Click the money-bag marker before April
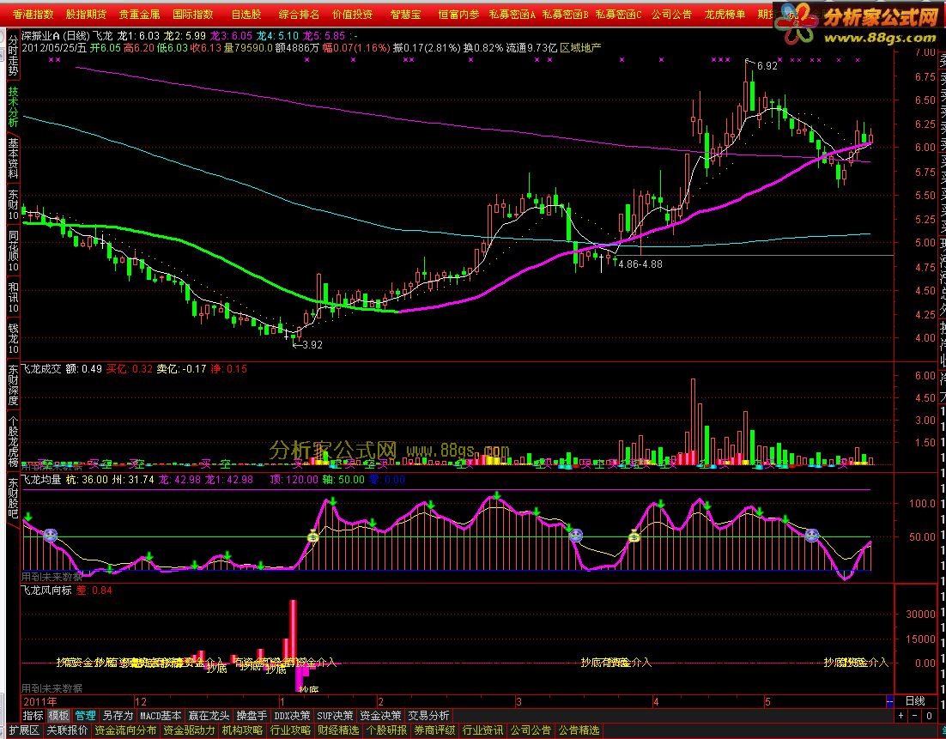The width and height of the screenshot is (946, 739). [x=634, y=535]
